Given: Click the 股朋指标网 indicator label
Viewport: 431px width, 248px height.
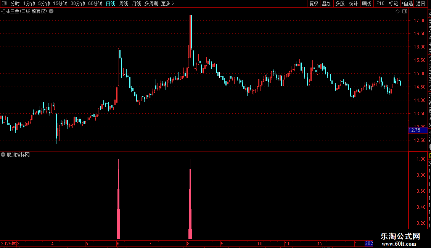Looking at the screenshot, I should click(18, 155).
